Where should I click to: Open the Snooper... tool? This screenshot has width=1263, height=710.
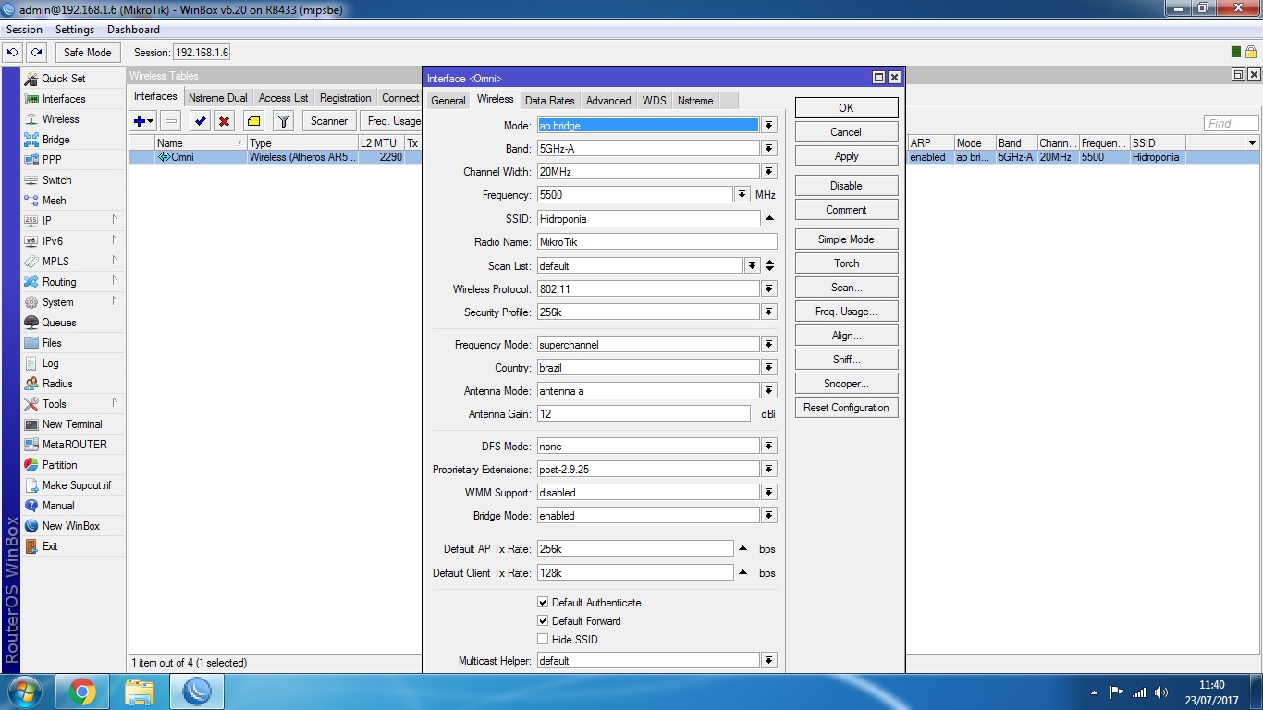[846, 384]
